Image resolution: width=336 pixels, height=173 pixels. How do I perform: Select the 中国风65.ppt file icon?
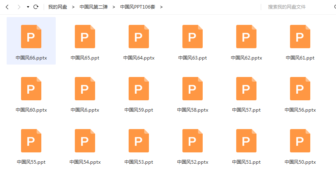click(x=85, y=37)
